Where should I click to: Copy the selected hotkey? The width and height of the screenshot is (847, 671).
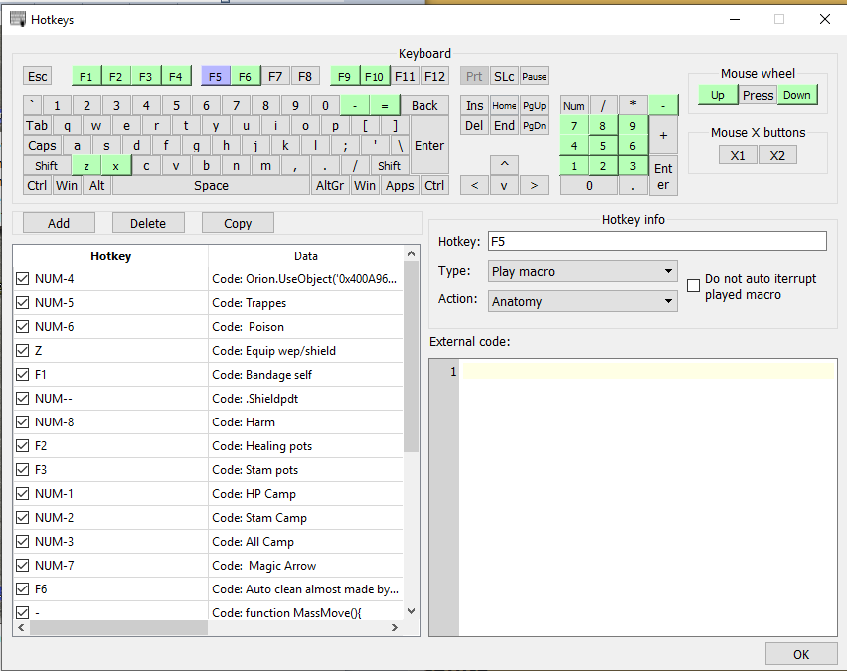238,223
